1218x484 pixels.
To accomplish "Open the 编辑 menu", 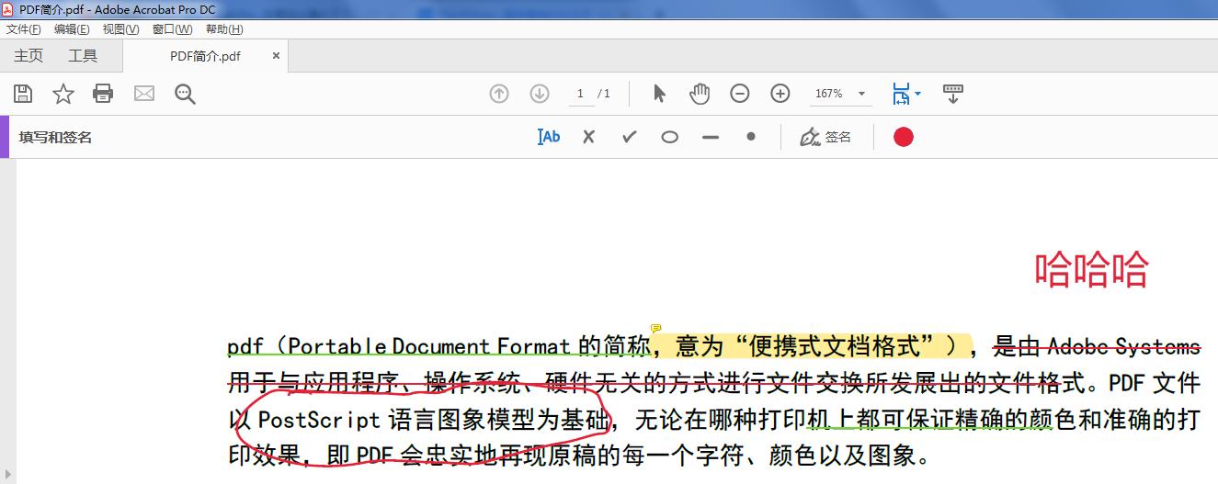I will click(72, 29).
